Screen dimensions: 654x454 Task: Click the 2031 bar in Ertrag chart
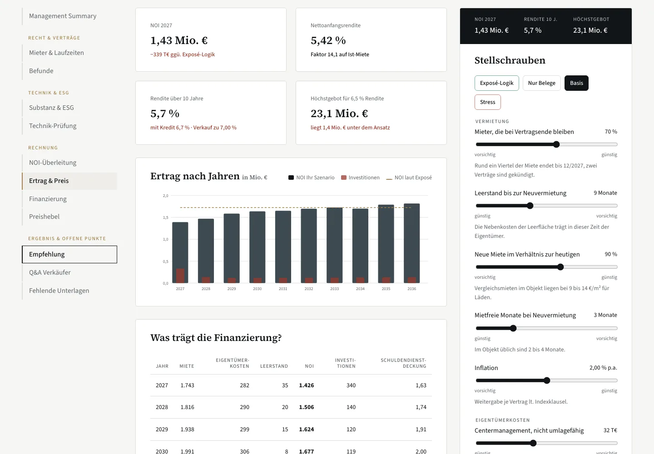point(283,247)
